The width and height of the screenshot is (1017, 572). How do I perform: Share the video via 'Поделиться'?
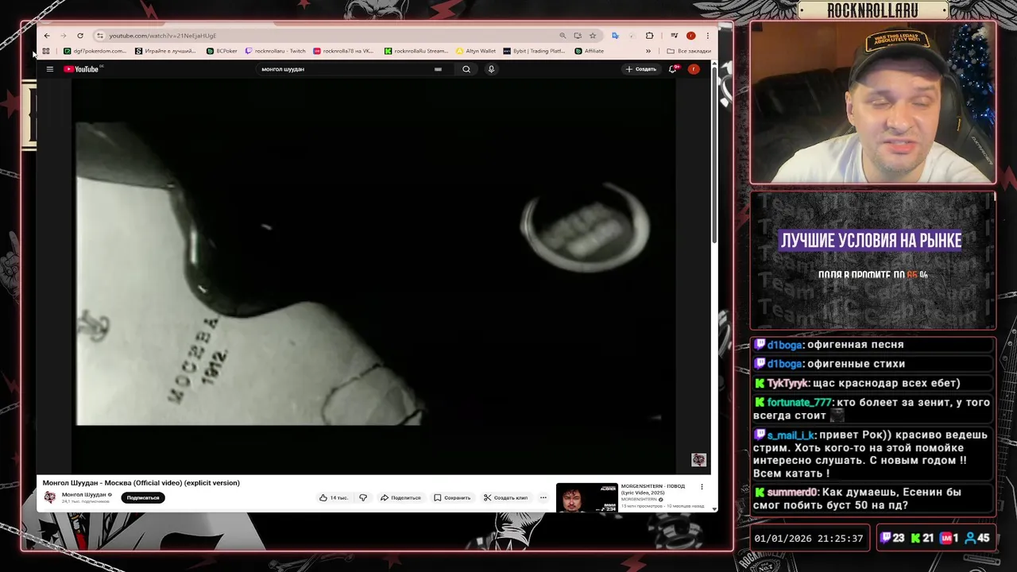point(400,497)
